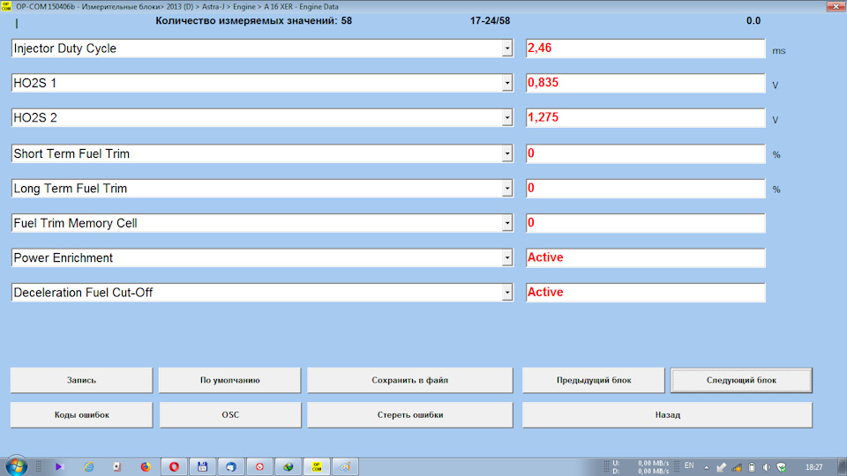847x476 pixels.
Task: Expand the Long Term Fuel Trim dropdown arrow
Action: click(506, 189)
